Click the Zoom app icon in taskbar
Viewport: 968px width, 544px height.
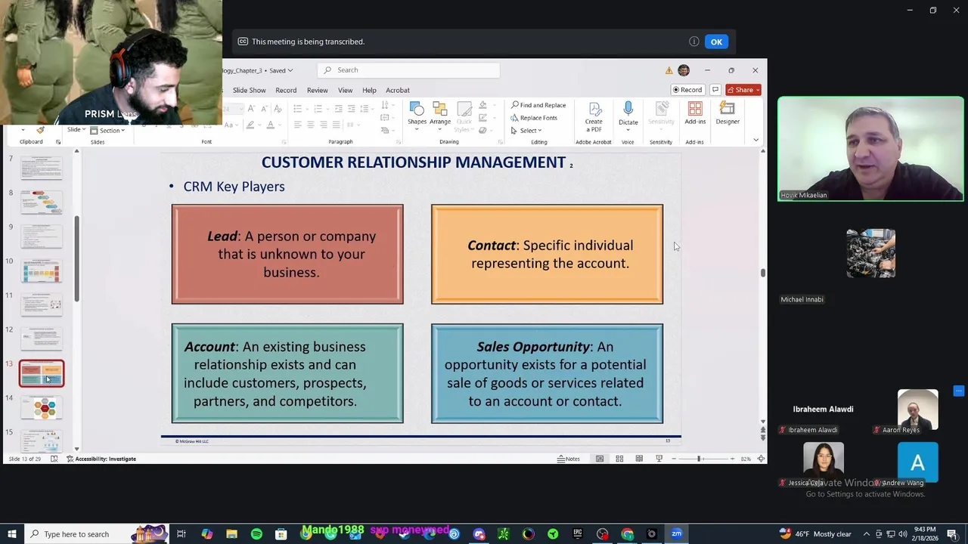(676, 534)
